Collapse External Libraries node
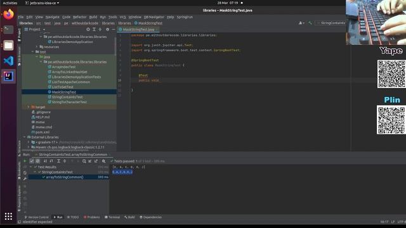This screenshot has width=406, height=228. [25, 137]
